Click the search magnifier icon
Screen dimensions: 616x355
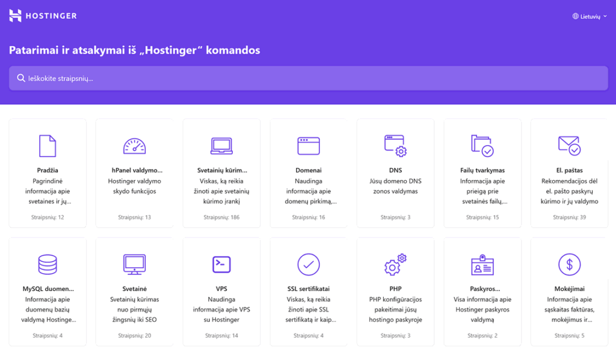pos(21,78)
